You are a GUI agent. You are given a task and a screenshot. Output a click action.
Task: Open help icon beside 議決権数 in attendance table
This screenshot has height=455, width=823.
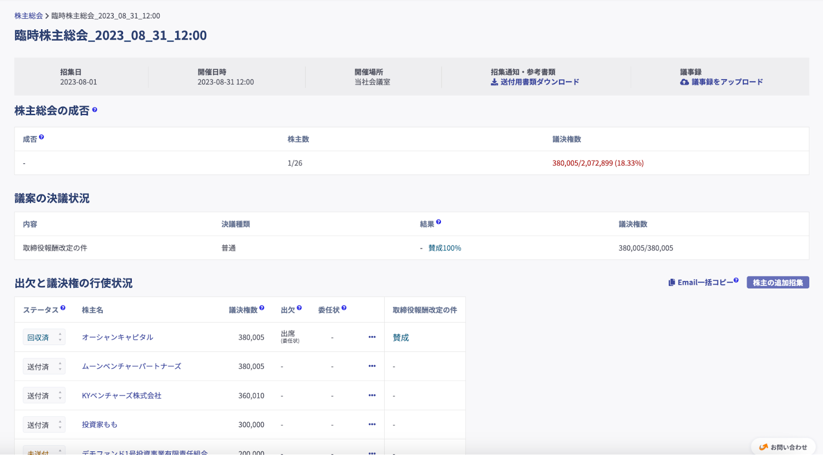coord(262,308)
